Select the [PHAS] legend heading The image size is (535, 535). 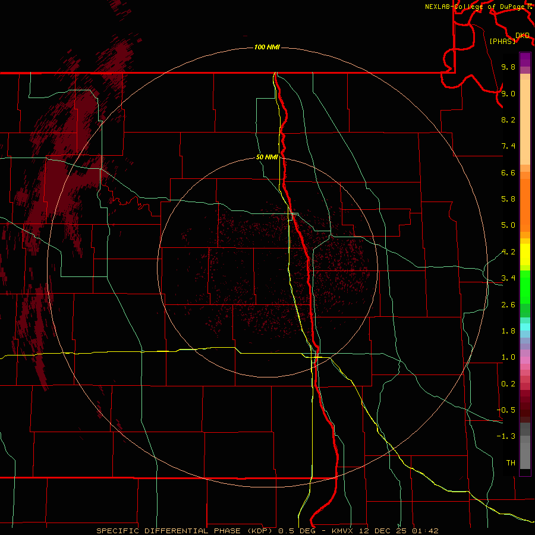point(502,41)
